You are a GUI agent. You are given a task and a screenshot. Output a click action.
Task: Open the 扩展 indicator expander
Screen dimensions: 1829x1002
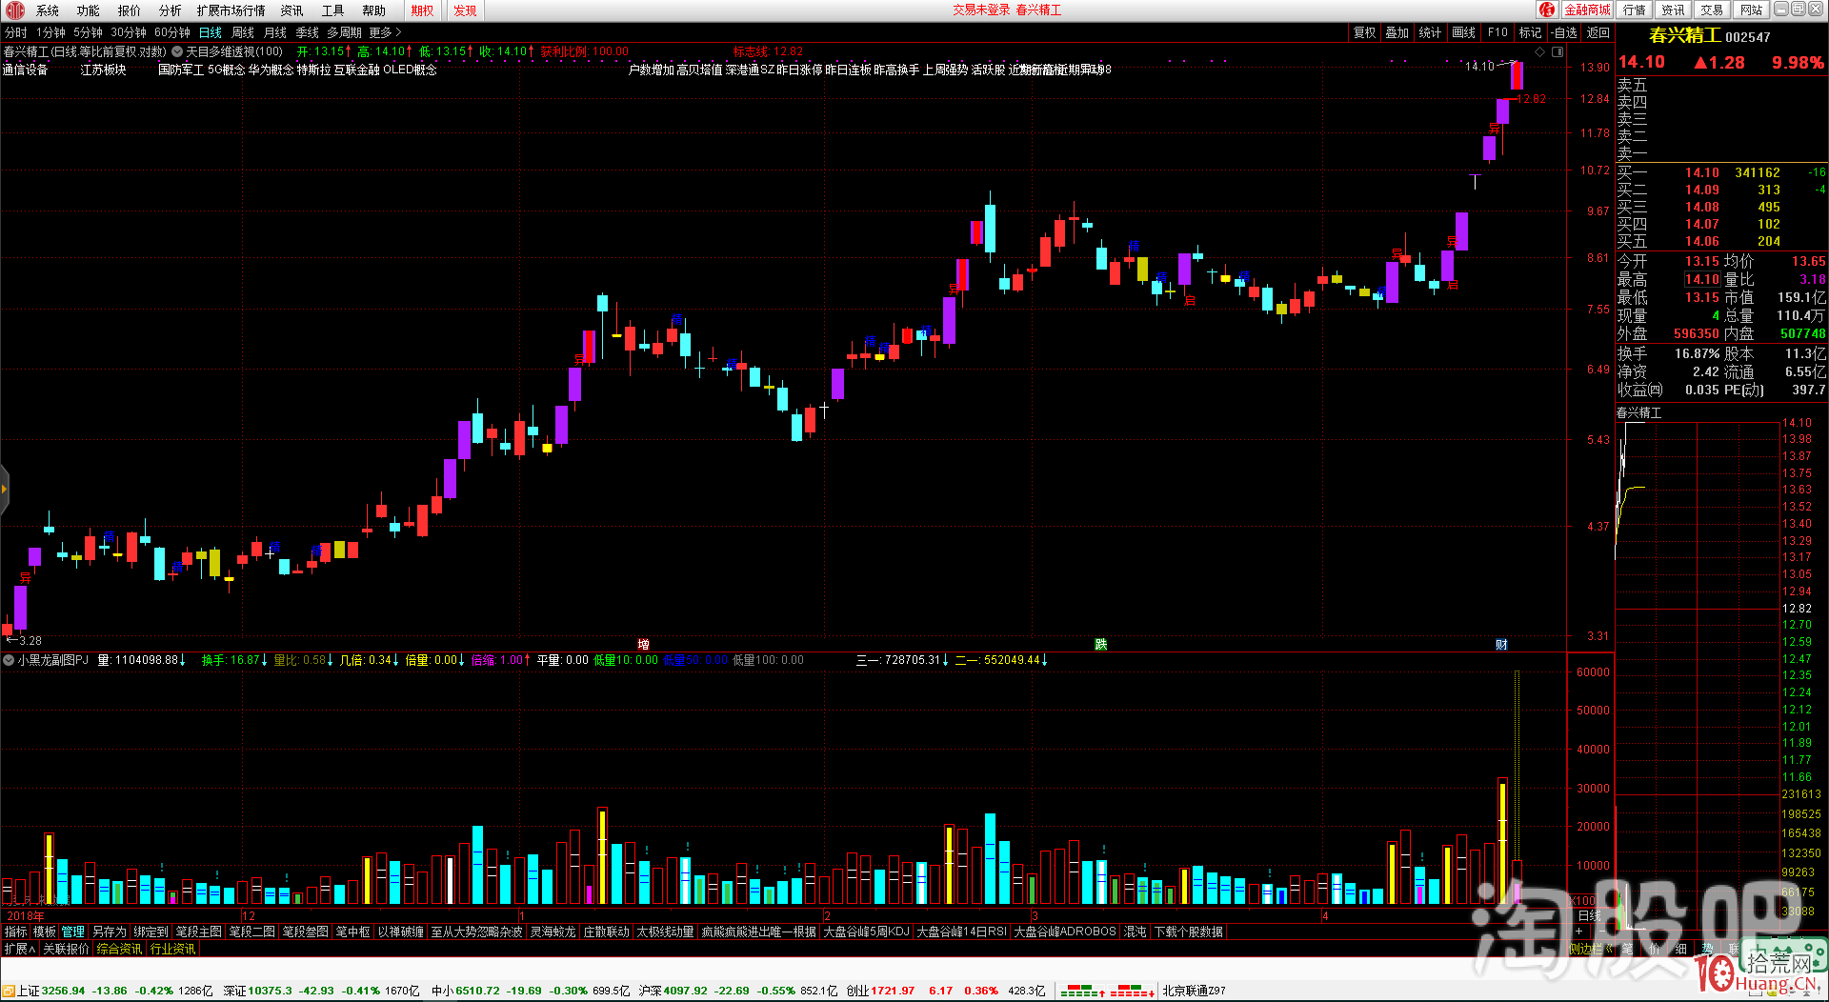(19, 949)
